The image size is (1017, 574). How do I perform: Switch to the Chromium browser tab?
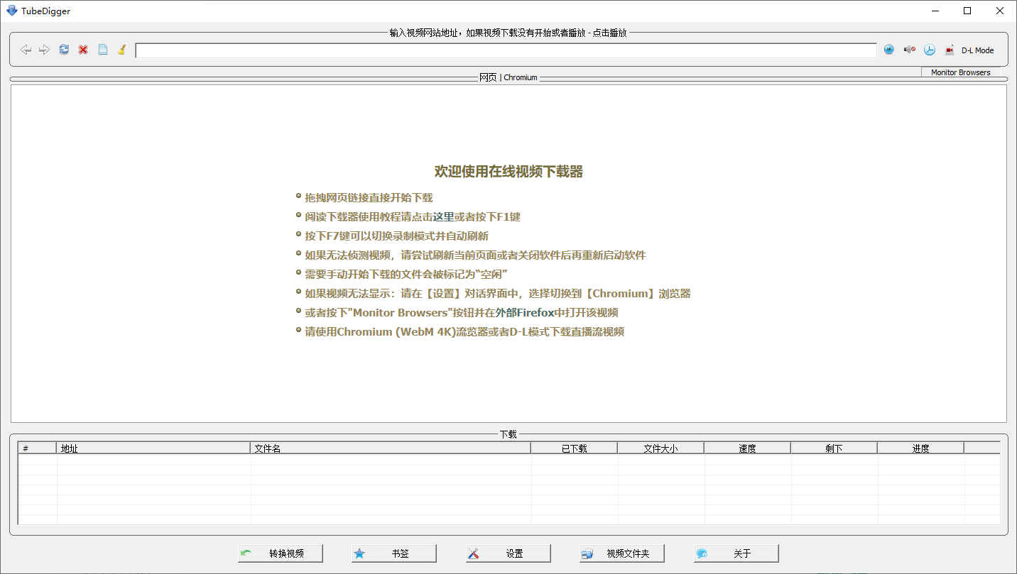click(520, 77)
